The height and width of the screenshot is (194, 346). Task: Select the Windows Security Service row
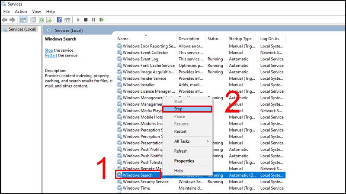(145, 181)
